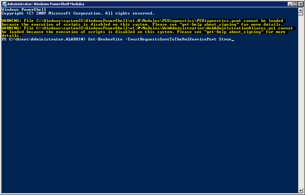Click the first yellow 'WARNING:' label
The width and height of the screenshot is (305, 195).
[11, 21]
